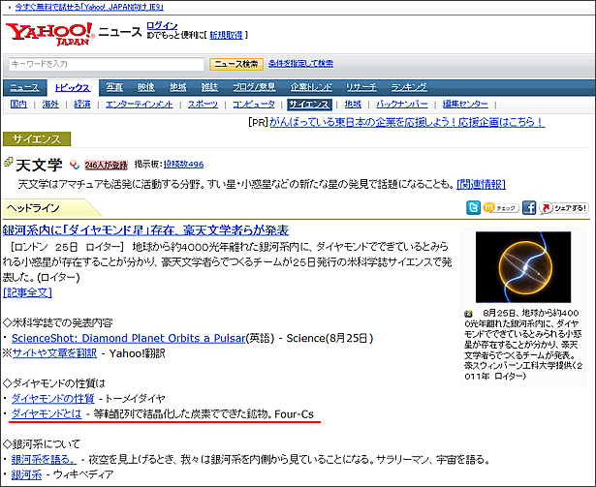The width and height of the screenshot is (596, 487).
Task: Select the 映像 tab
Action: point(146,87)
